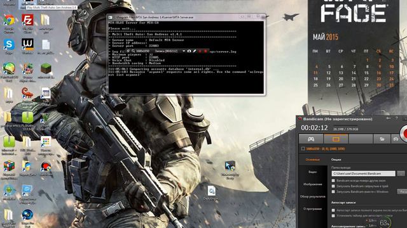Open the mouse cursor shortcut on desktop
The image size is (407, 228).
click(x=230, y=166)
